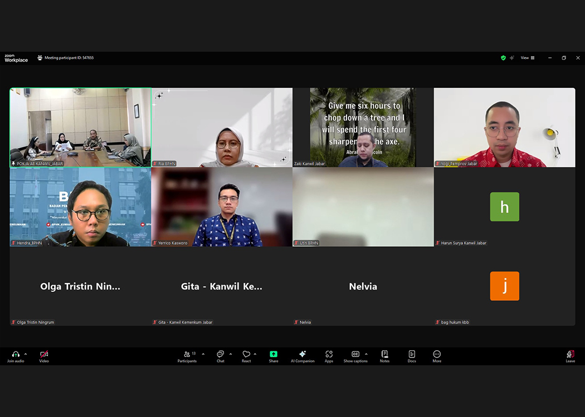Screen dimensions: 585x417
Task: Open meeting Notes
Action: 384,355
